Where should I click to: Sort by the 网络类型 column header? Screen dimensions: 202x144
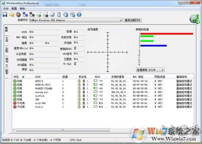(160, 77)
